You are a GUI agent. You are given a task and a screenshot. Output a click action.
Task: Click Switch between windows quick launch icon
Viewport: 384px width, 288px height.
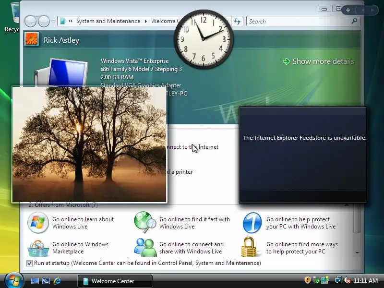46,281
